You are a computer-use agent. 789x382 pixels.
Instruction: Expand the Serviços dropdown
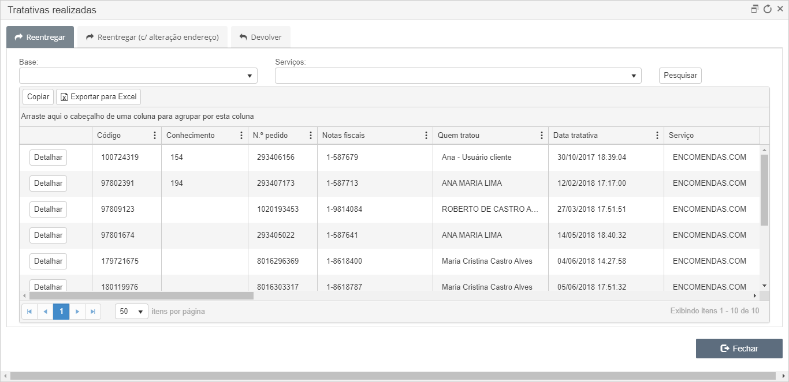(x=634, y=76)
